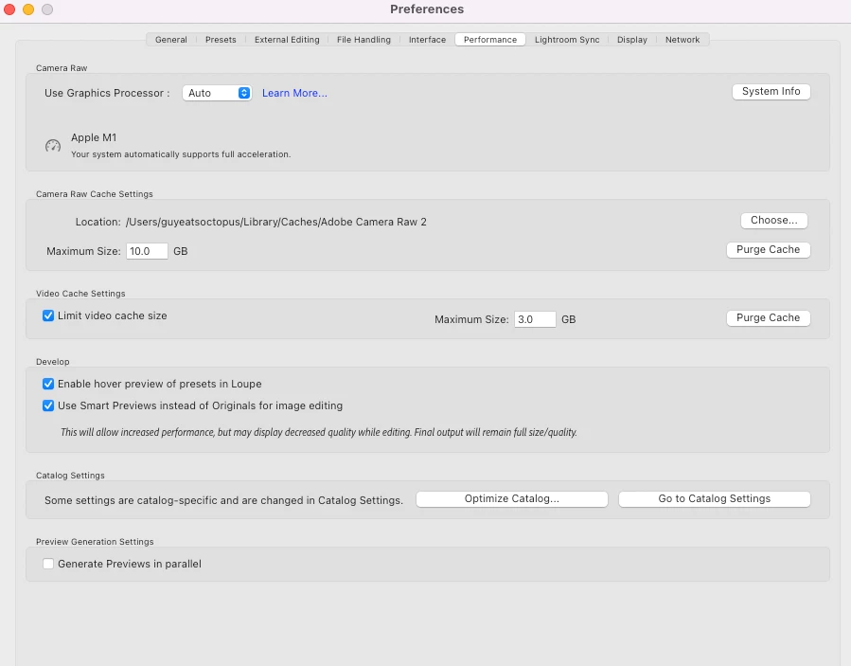851x666 pixels.
Task: Select the Camera Raw cache location path
Action: (275, 222)
